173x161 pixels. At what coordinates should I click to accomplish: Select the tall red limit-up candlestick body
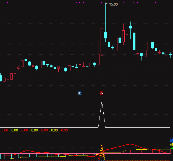click(x=102, y=42)
